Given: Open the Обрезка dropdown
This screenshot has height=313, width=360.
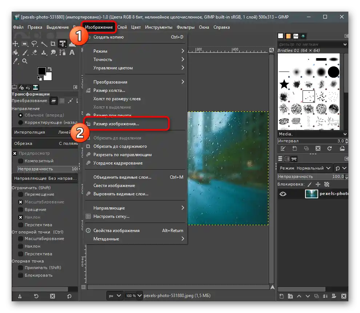Looking at the screenshot, I should point(45,143).
